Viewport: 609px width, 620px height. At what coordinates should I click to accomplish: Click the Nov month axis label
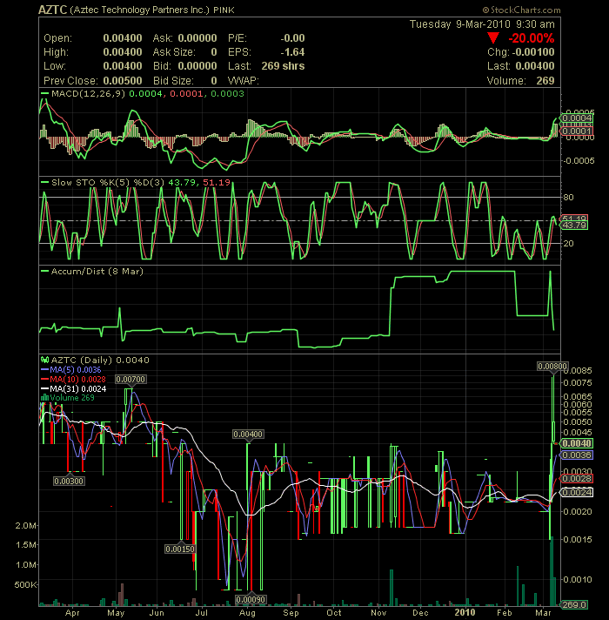[x=378, y=613]
